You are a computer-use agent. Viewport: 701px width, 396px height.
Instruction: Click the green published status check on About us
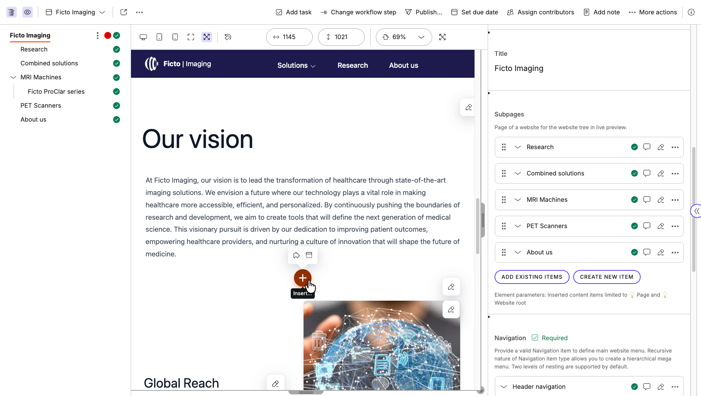coord(634,252)
